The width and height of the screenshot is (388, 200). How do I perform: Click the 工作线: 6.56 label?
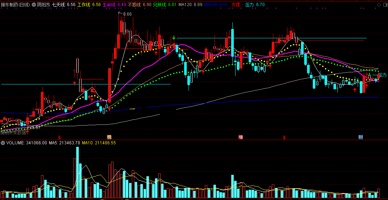click(89, 5)
